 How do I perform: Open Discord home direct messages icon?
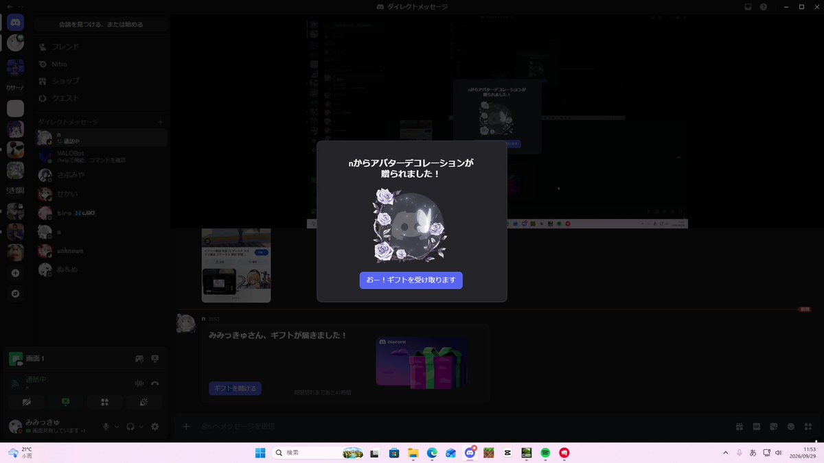15,22
